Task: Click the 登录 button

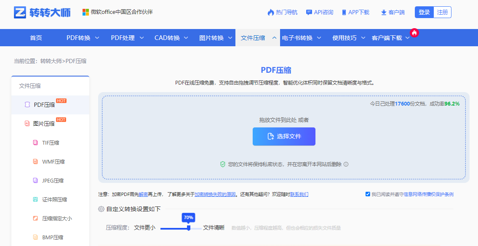Action: [424, 12]
